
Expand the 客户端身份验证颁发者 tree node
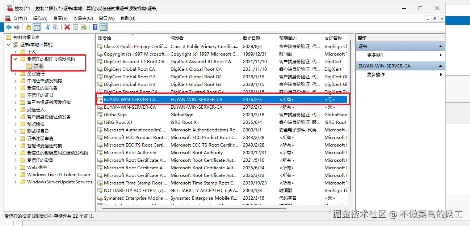(16, 117)
